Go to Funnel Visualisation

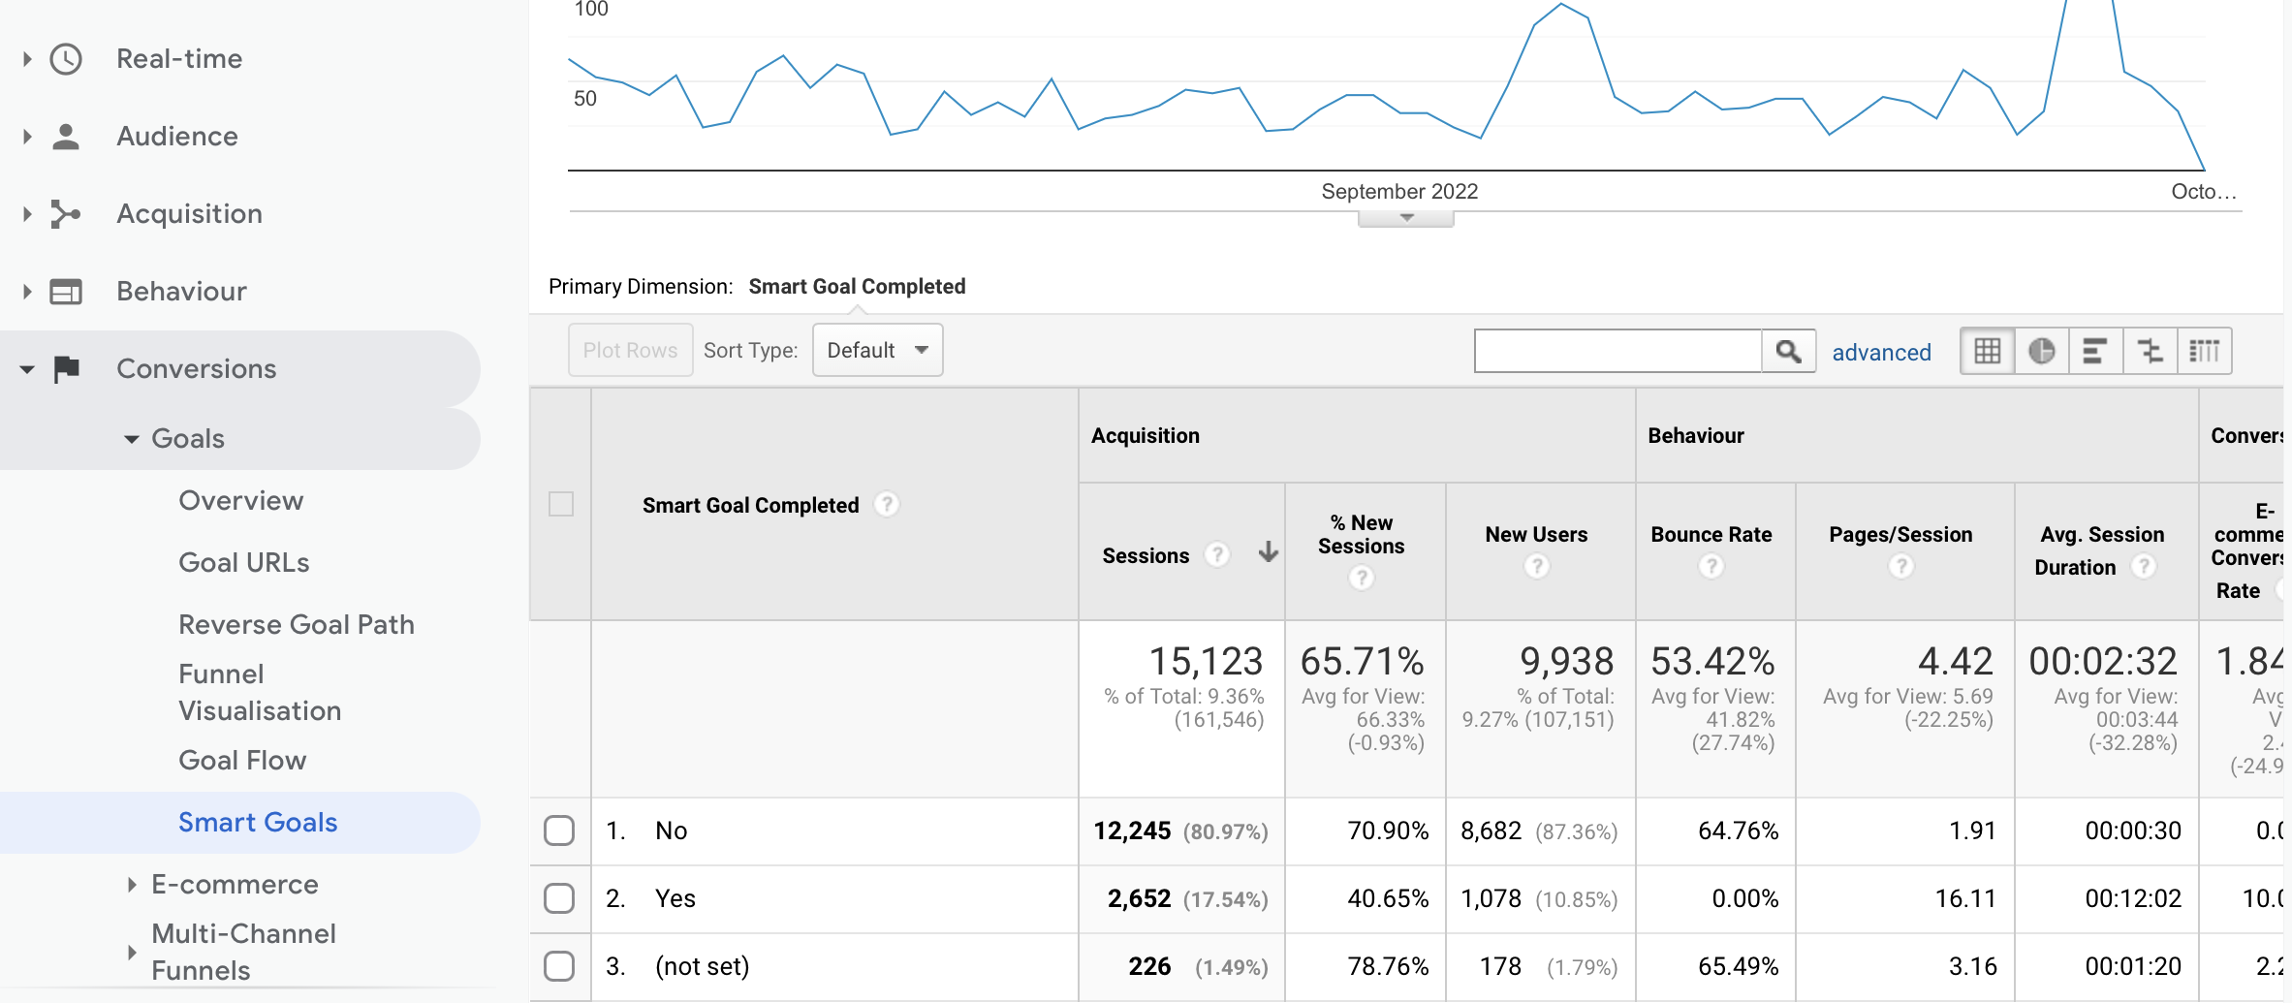click(260, 692)
